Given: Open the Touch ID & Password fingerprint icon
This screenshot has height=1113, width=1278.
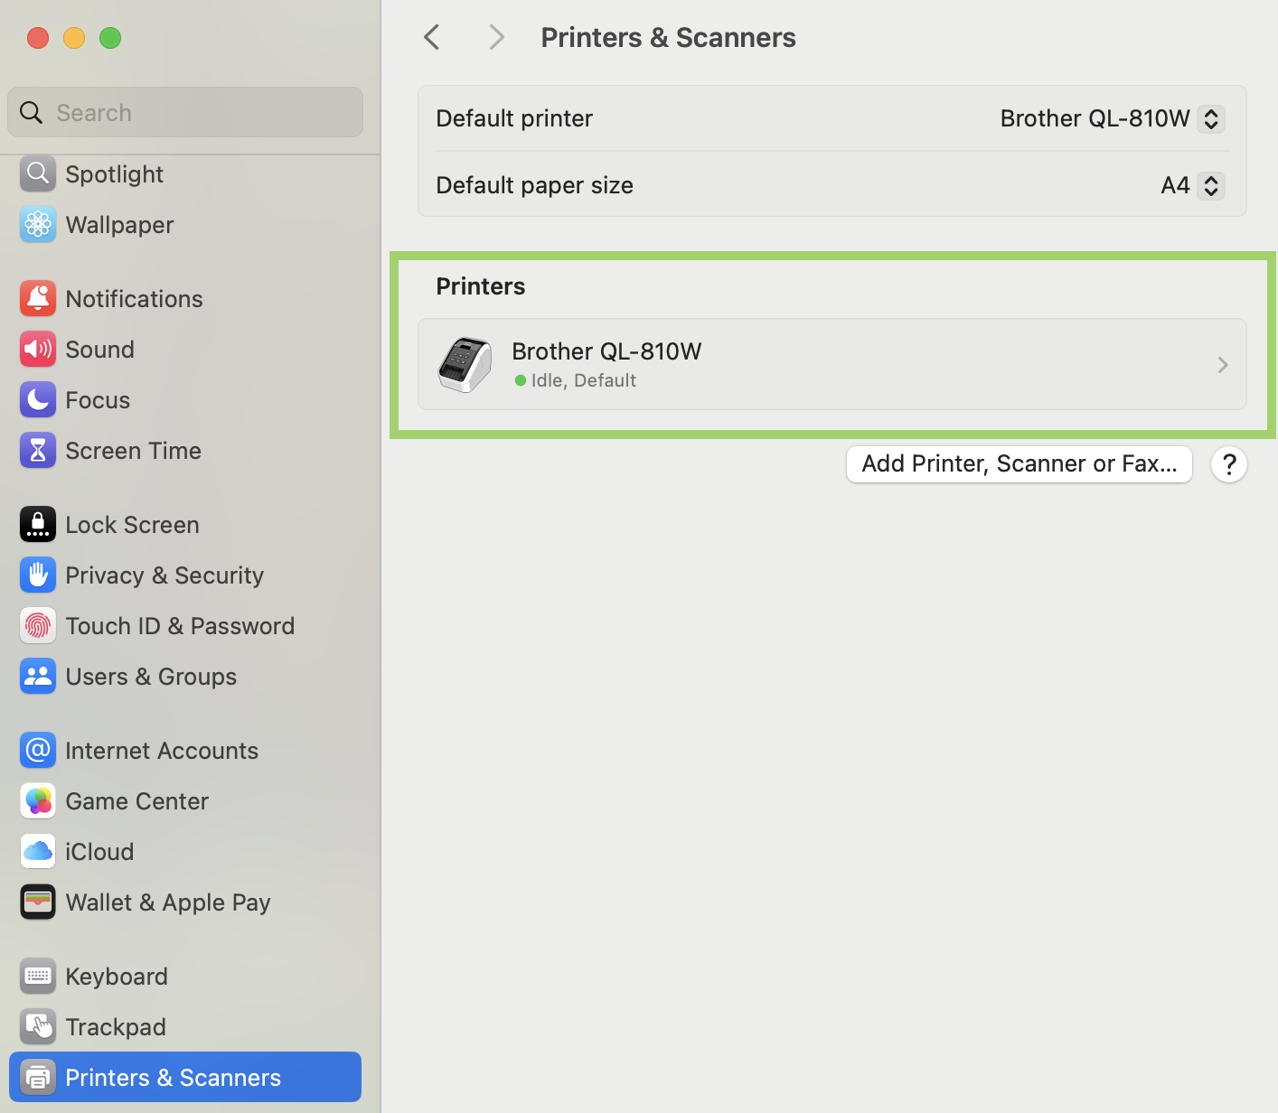Looking at the screenshot, I should (x=37, y=625).
